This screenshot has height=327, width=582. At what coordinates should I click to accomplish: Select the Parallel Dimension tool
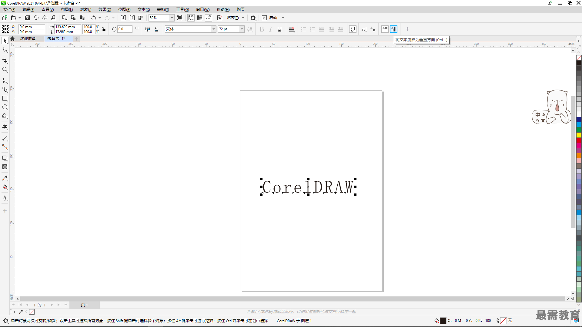coord(5,138)
